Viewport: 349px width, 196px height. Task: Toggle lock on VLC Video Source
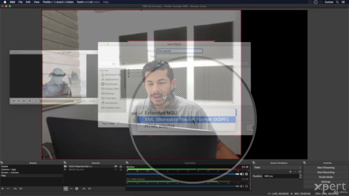pyautogui.click(x=121, y=166)
